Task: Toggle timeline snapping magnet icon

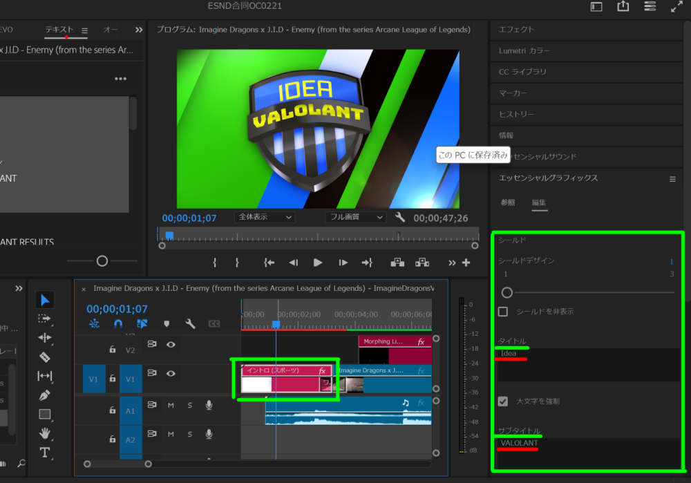Action: click(118, 323)
